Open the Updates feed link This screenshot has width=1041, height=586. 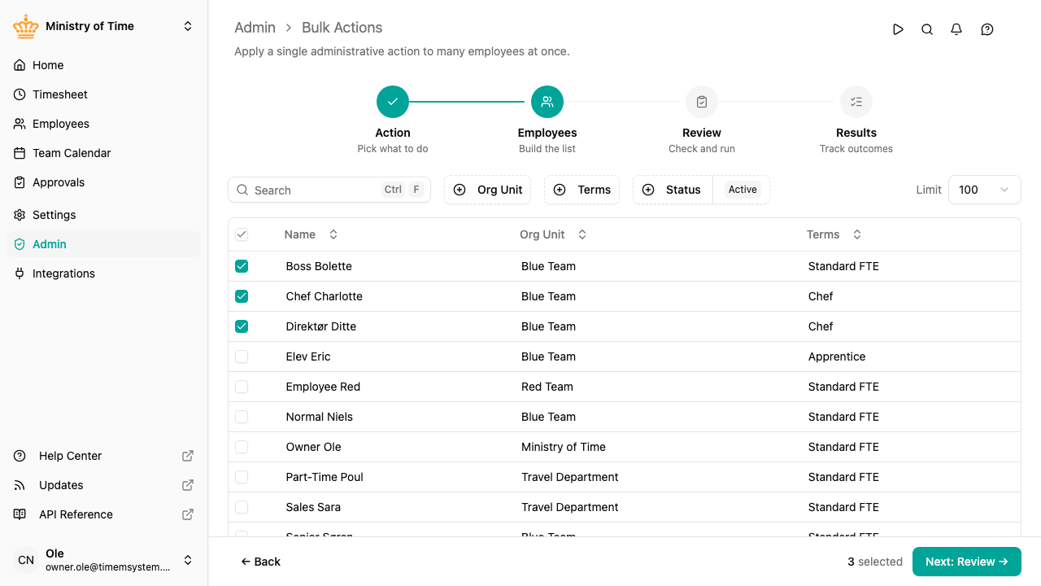103,485
